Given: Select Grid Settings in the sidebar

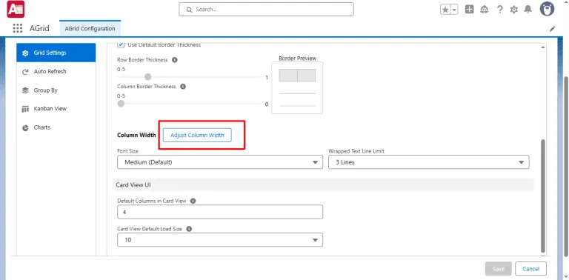Looking at the screenshot, I should 56,53.
